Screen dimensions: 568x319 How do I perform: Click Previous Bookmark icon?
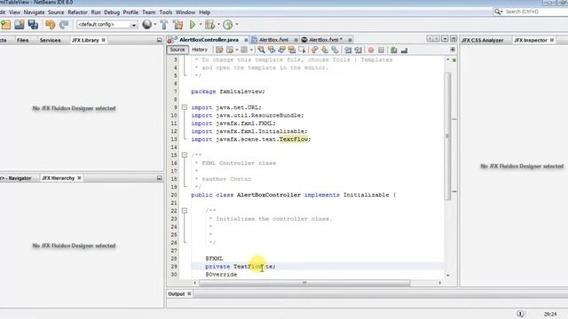(x=314, y=50)
